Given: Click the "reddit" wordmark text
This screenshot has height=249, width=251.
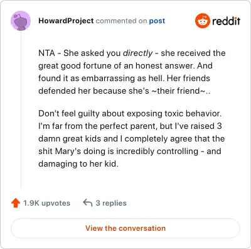Looking at the screenshot, I should [226, 21].
